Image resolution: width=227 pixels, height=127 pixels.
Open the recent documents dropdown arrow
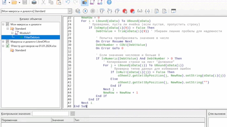(x=19, y=3)
